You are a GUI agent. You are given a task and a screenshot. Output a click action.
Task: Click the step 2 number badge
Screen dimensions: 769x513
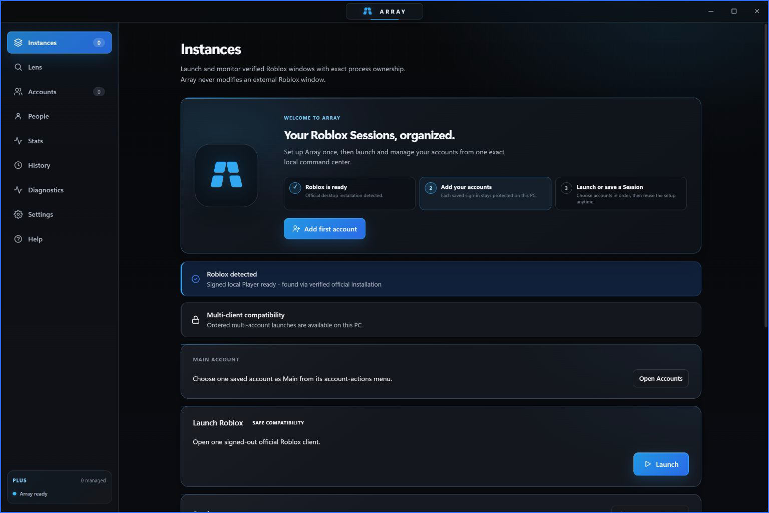click(431, 188)
